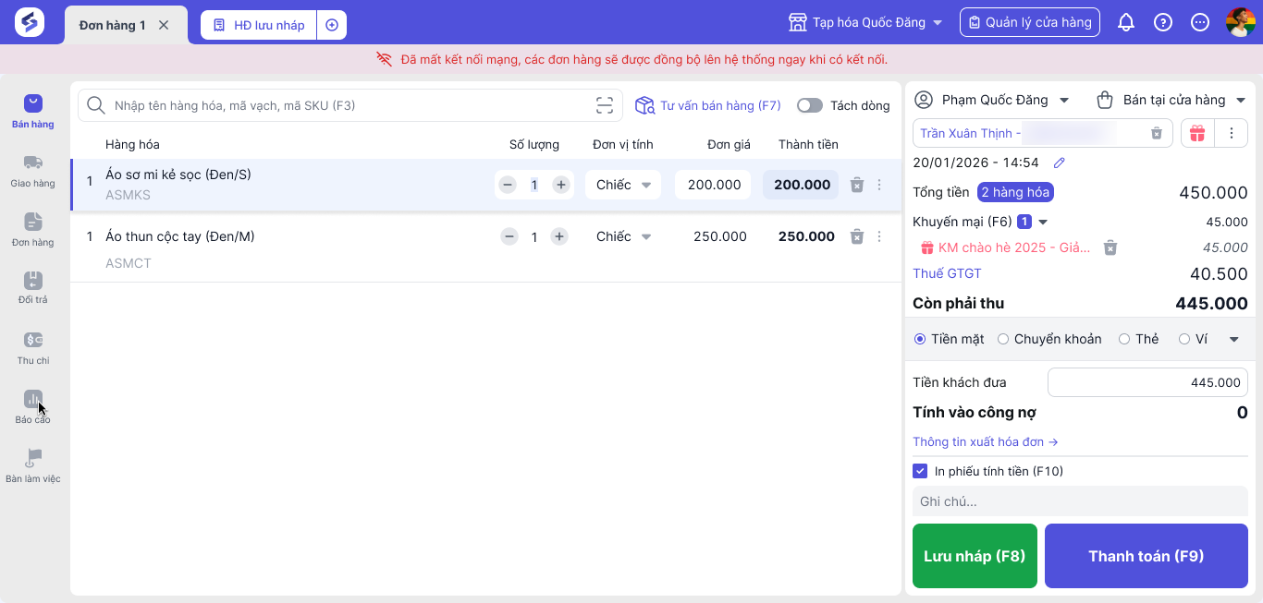Edit Tiền khách đưa amount field
The image size is (1263, 603).
pos(1147,382)
